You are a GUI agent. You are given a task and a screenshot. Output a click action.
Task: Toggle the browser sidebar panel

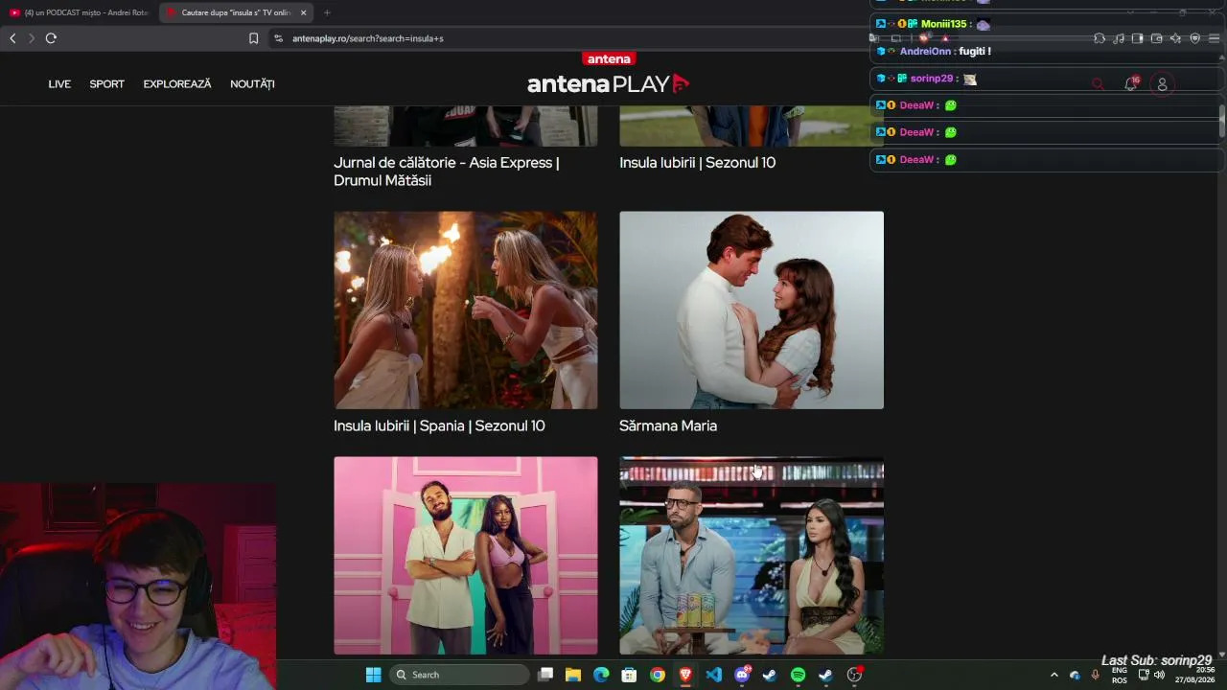1138,38
